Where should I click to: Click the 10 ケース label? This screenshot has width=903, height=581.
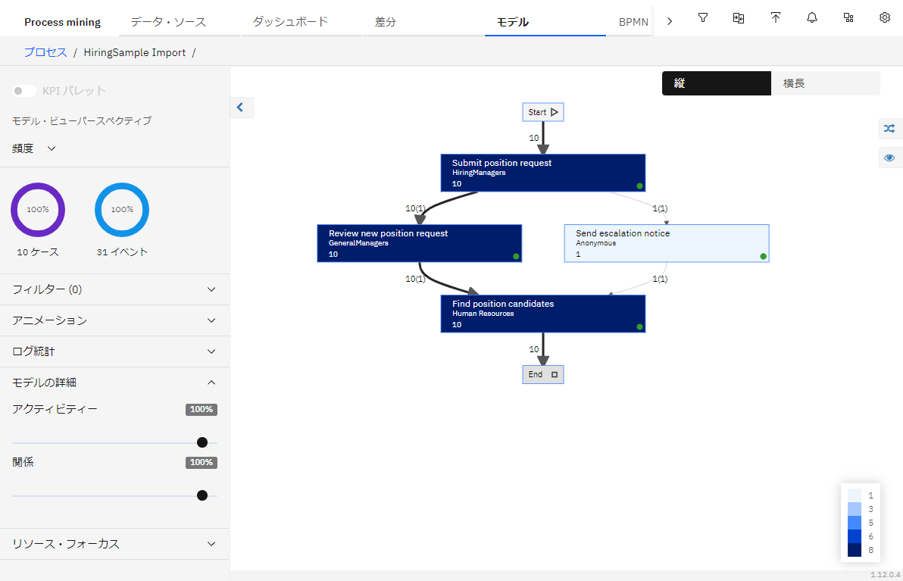pos(38,252)
